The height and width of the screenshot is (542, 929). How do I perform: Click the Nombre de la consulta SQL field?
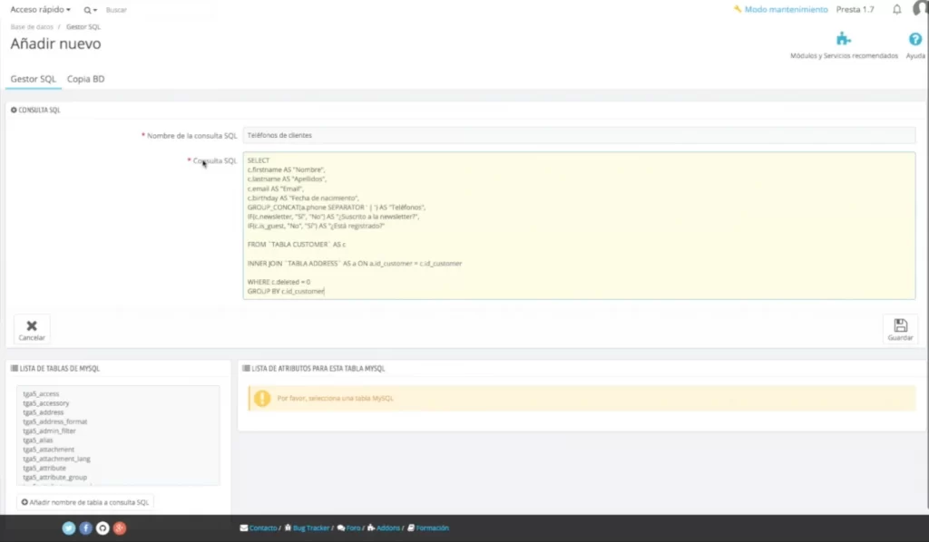pyautogui.click(x=580, y=134)
